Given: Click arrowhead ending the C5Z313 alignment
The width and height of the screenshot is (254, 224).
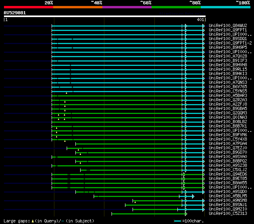Looking at the screenshot, I should point(186,214).
